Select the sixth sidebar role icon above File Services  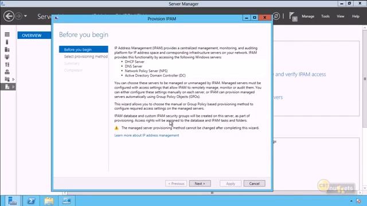pyautogui.click(x=7, y=72)
